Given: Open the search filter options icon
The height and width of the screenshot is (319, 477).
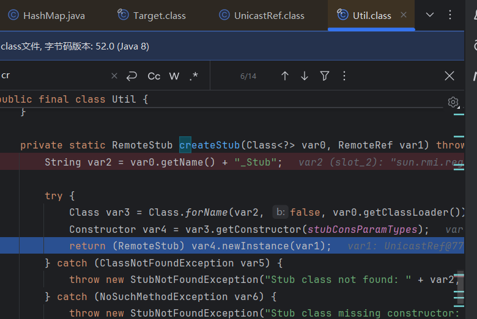Looking at the screenshot, I should click(x=325, y=76).
